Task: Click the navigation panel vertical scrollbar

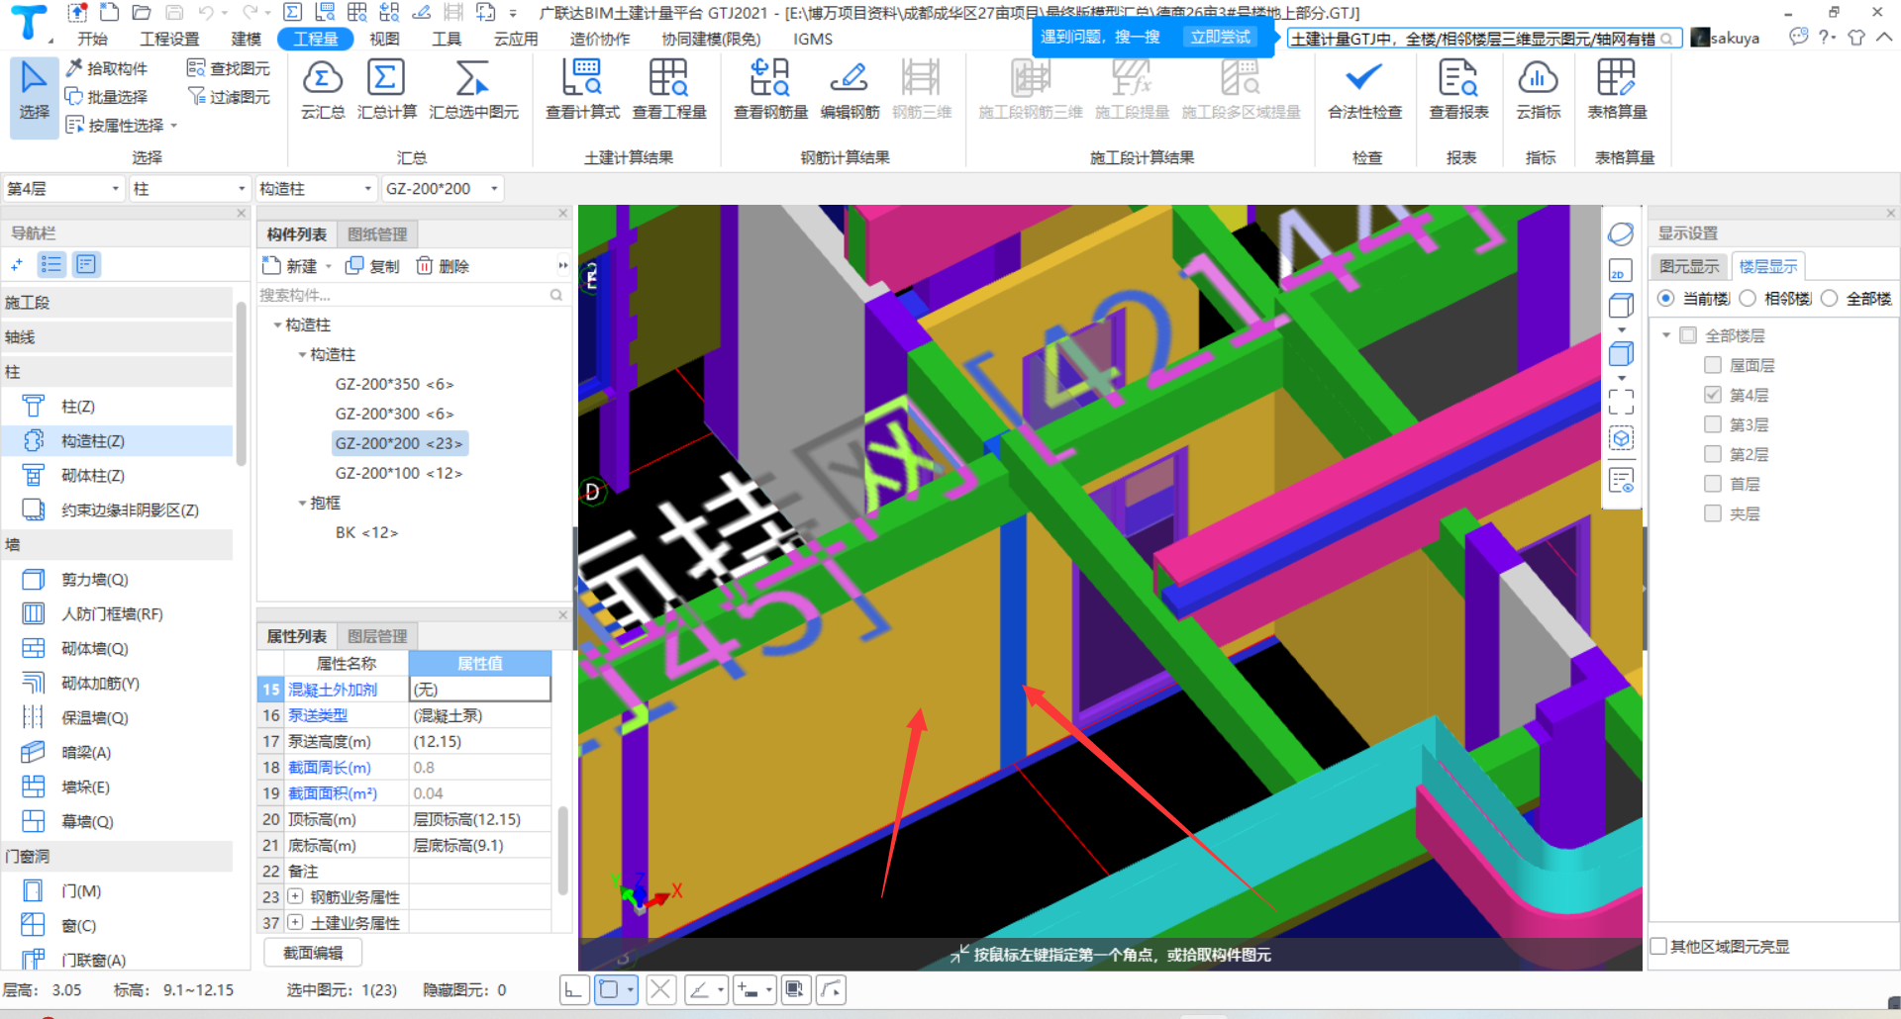Action: (x=241, y=384)
